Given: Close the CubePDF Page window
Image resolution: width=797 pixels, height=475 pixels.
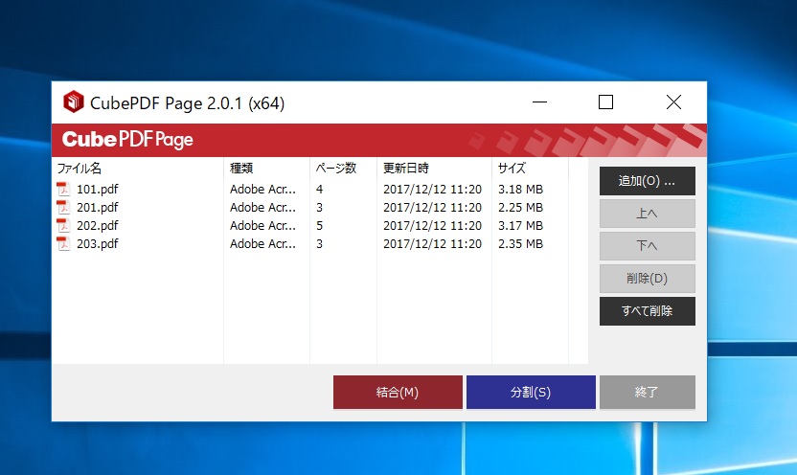Looking at the screenshot, I should tap(673, 102).
